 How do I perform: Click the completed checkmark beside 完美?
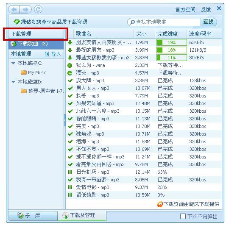coord(70,126)
